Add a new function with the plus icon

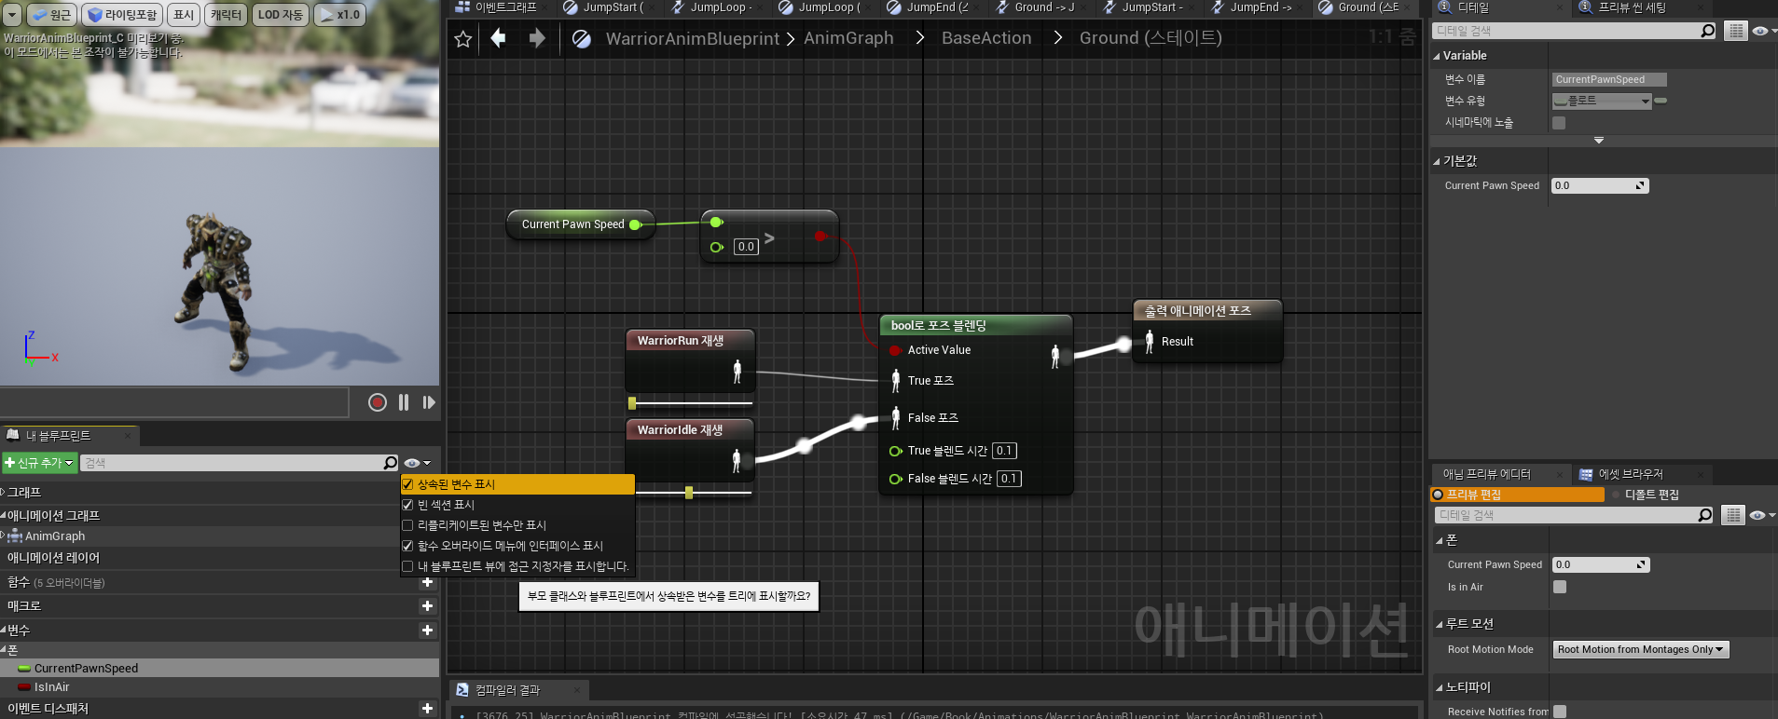[427, 582]
